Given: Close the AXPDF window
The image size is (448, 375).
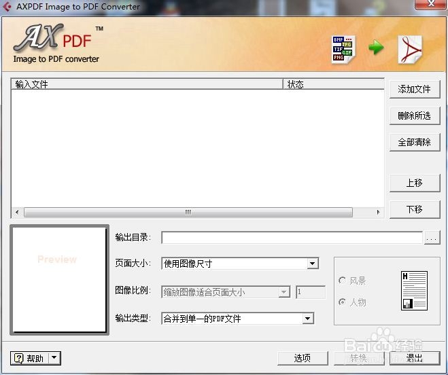Looking at the screenshot, I should [x=431, y=4].
